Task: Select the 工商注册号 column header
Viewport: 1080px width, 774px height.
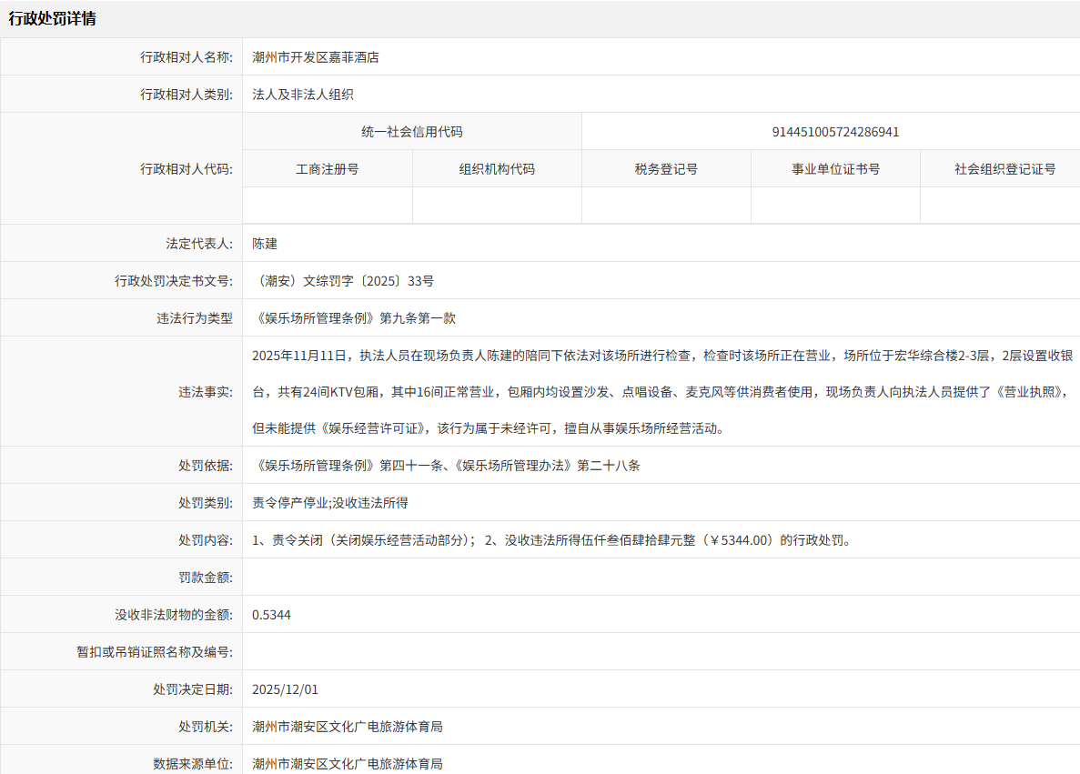Action: click(327, 168)
